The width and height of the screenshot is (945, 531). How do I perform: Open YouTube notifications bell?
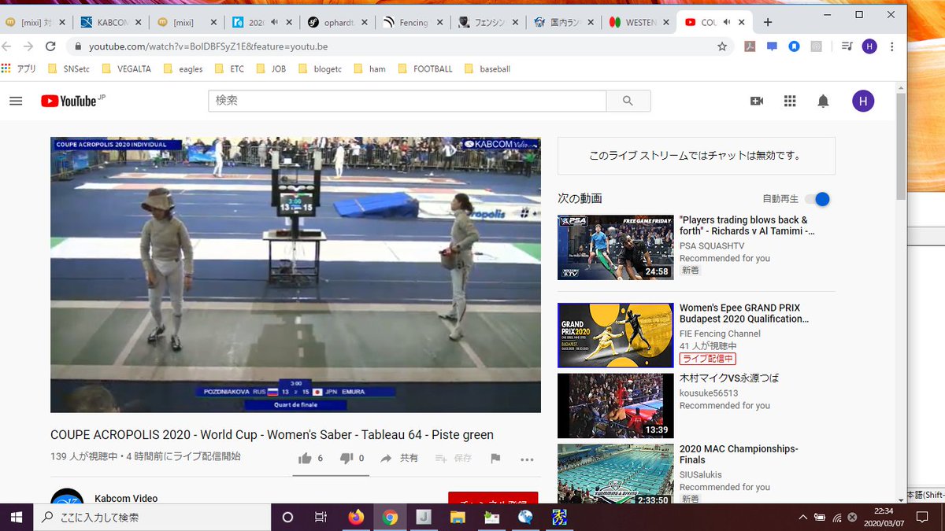point(823,101)
